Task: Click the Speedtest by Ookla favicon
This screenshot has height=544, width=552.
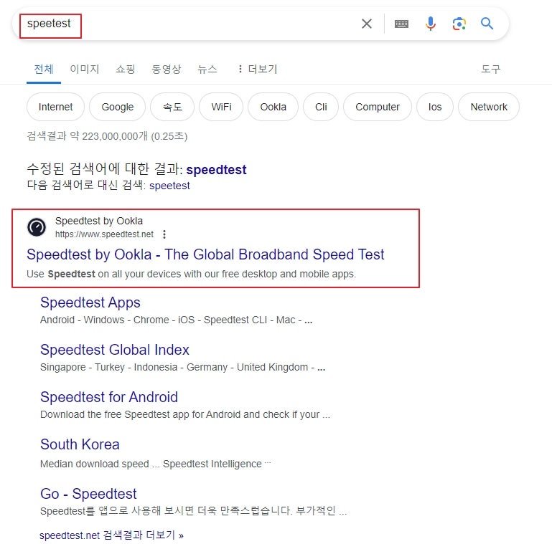Action: coord(37,227)
